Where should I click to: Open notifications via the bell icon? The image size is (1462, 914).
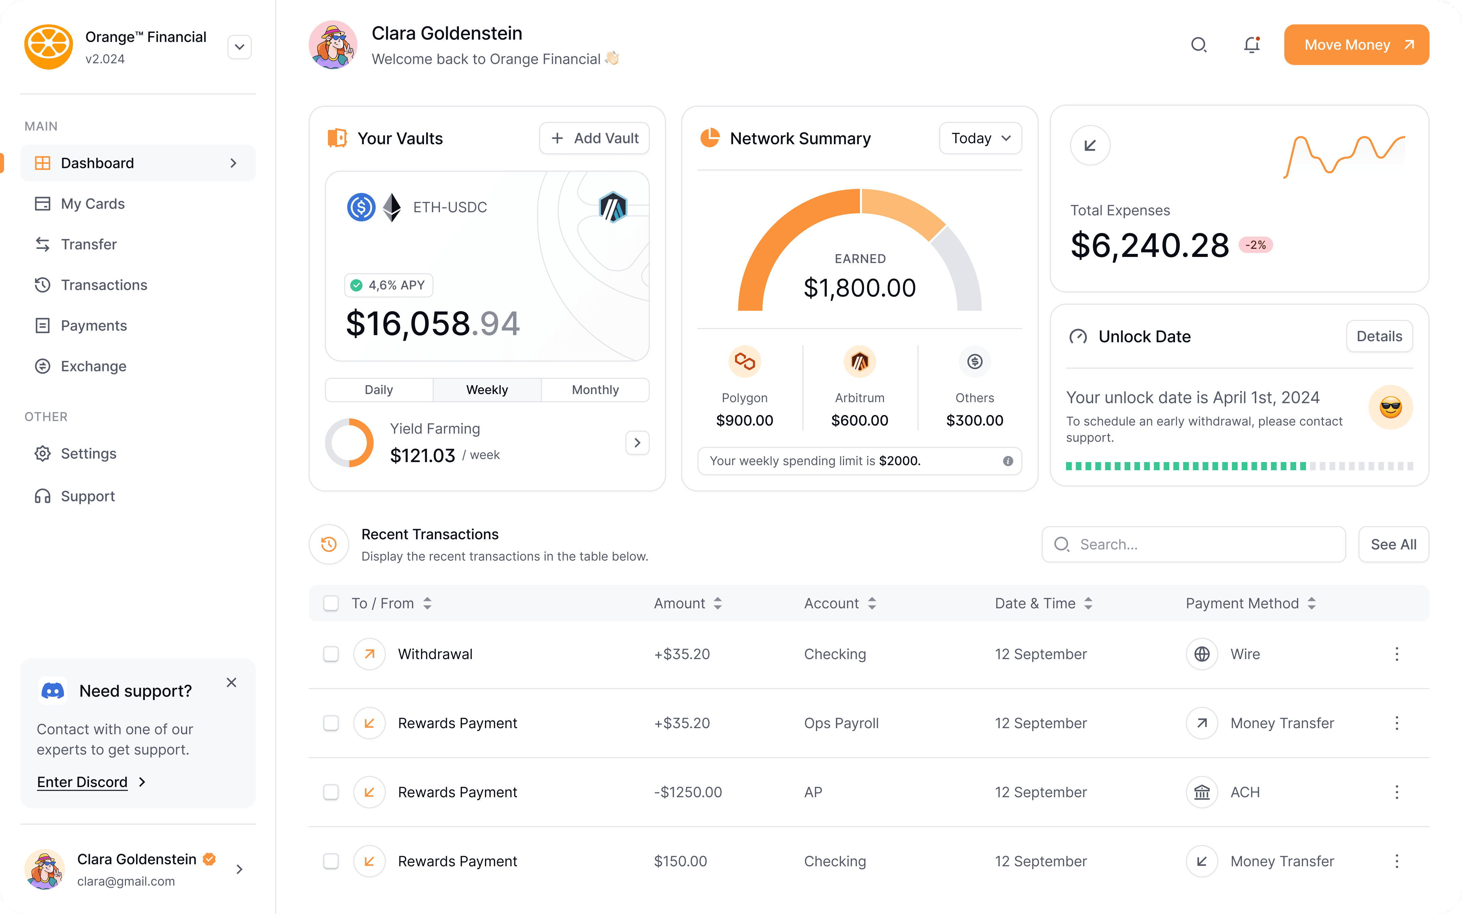[x=1251, y=45]
